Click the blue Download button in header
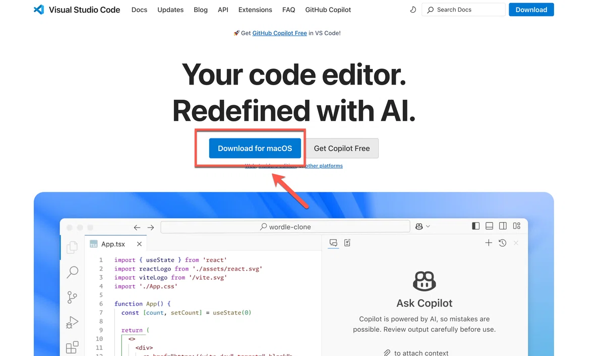This screenshot has width=605, height=356. tap(531, 10)
